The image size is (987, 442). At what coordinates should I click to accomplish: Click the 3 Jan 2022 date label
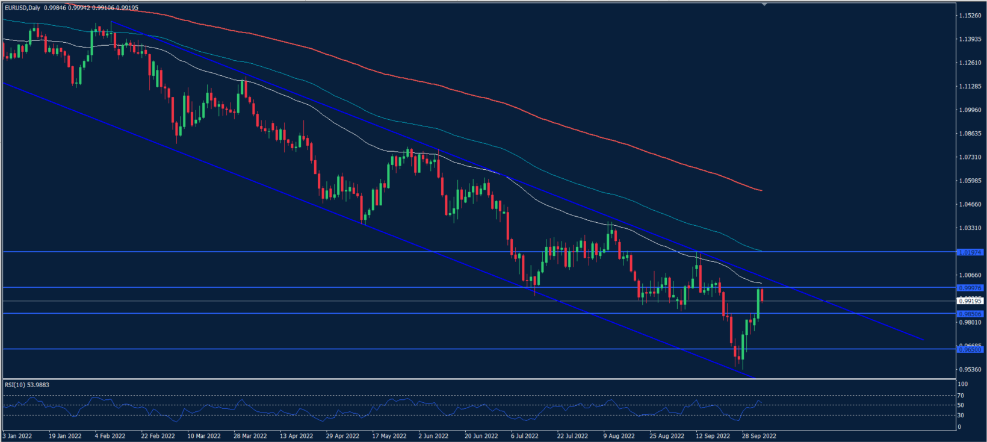(17, 436)
